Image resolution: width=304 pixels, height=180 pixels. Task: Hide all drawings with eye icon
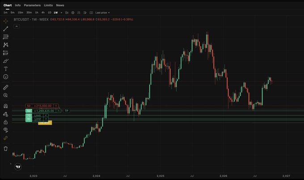(6, 130)
